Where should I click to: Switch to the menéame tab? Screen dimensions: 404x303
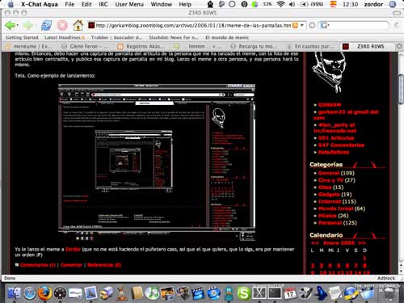click(29, 46)
